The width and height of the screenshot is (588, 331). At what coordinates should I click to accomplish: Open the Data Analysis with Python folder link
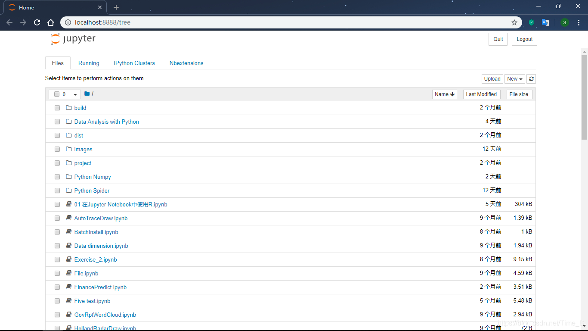click(x=106, y=122)
